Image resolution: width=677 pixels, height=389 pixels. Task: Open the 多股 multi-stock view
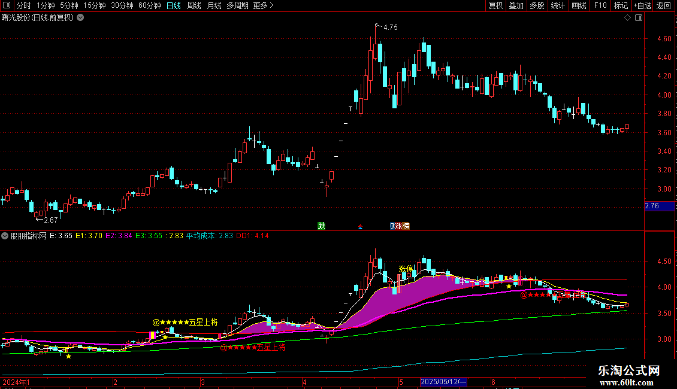pos(537,5)
